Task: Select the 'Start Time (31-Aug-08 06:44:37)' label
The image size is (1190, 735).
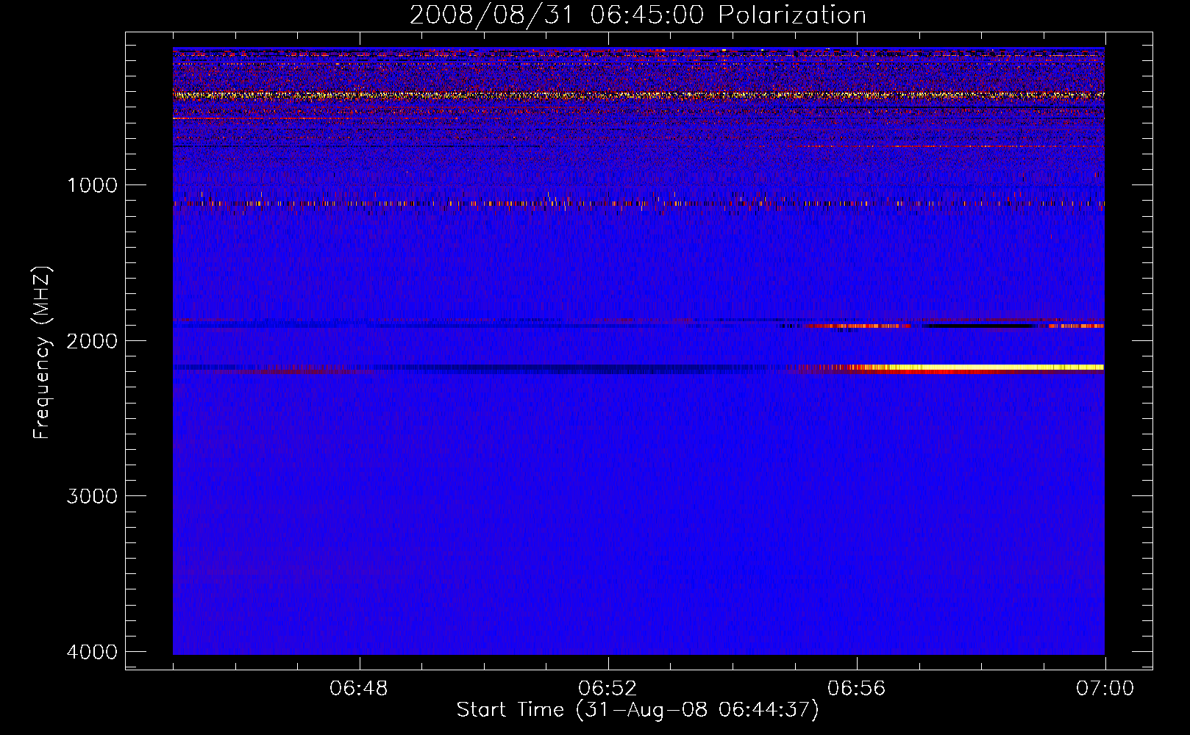Action: click(638, 710)
